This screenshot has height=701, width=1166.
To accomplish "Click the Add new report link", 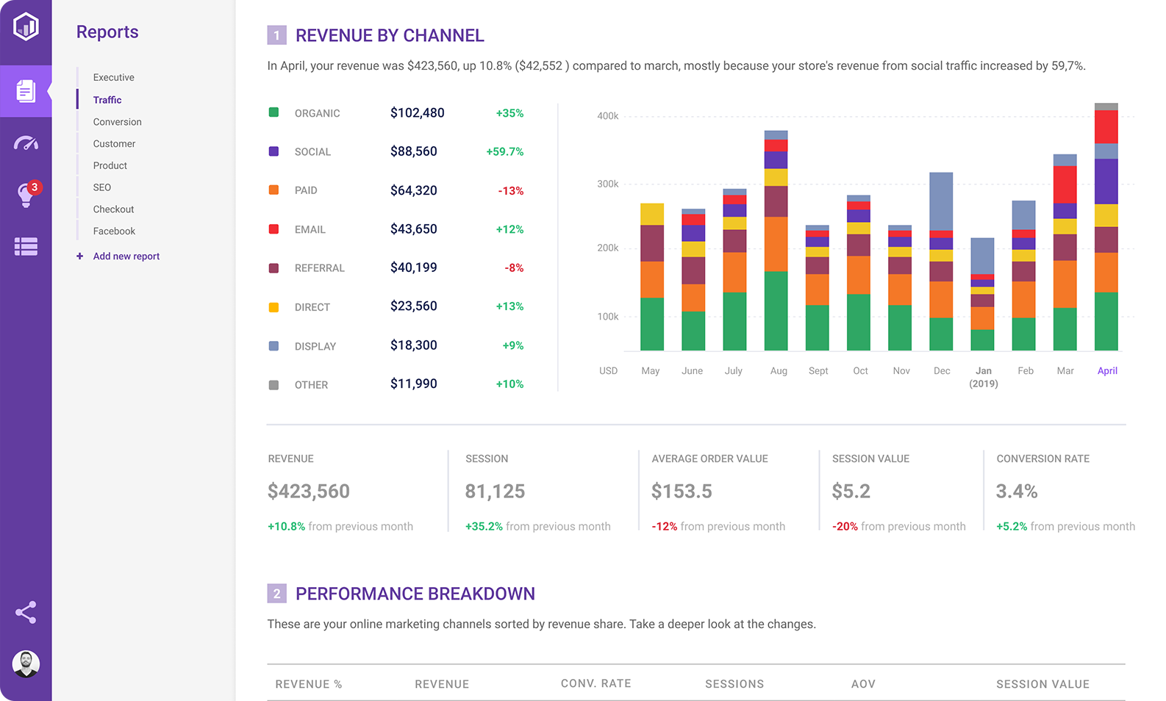I will [x=126, y=256].
